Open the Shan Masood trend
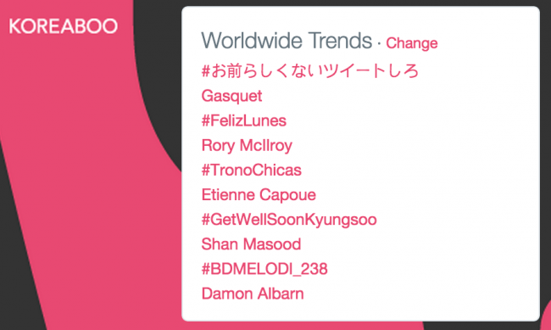Image resolution: width=551 pixels, height=330 pixels. click(x=251, y=244)
